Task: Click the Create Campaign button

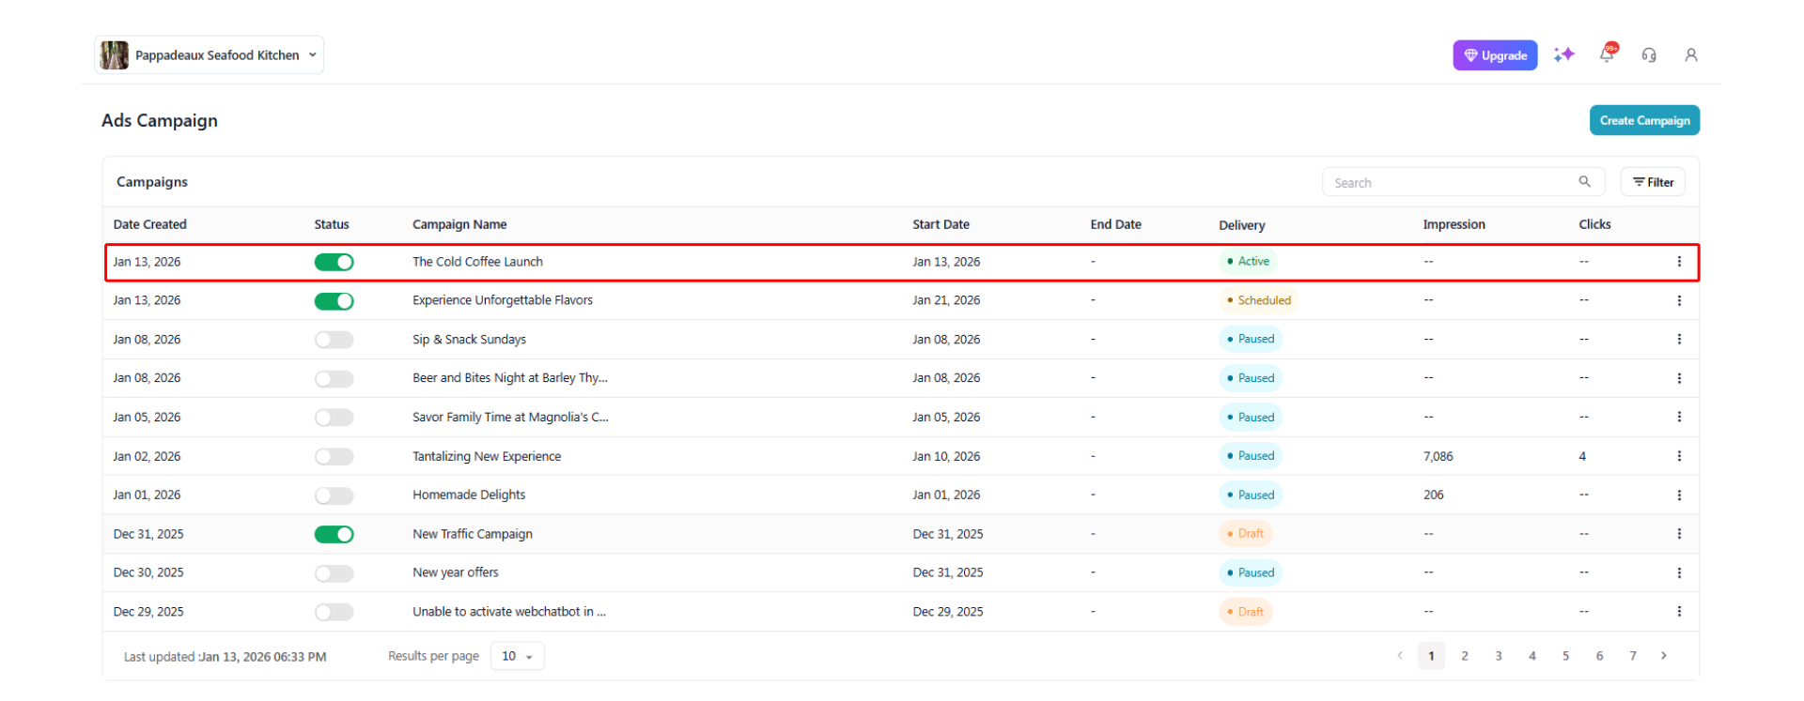Action: pos(1644,120)
